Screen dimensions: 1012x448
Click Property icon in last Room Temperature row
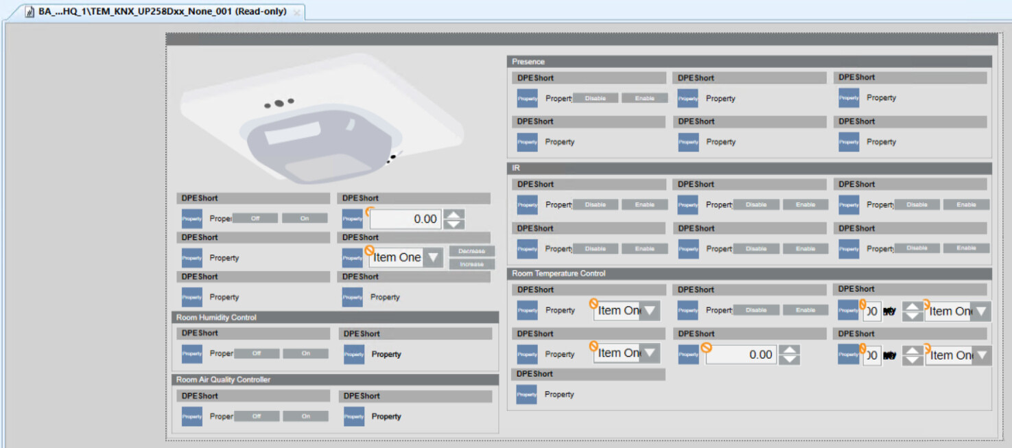[x=526, y=394]
